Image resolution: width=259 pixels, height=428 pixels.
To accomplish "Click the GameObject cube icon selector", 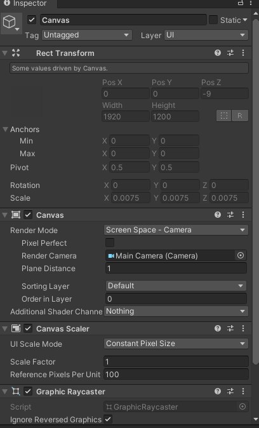I will pyautogui.click(x=11, y=23).
